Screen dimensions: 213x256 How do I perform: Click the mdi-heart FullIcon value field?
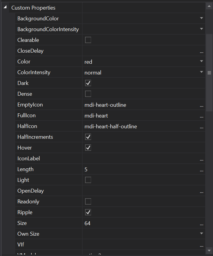click(x=141, y=116)
